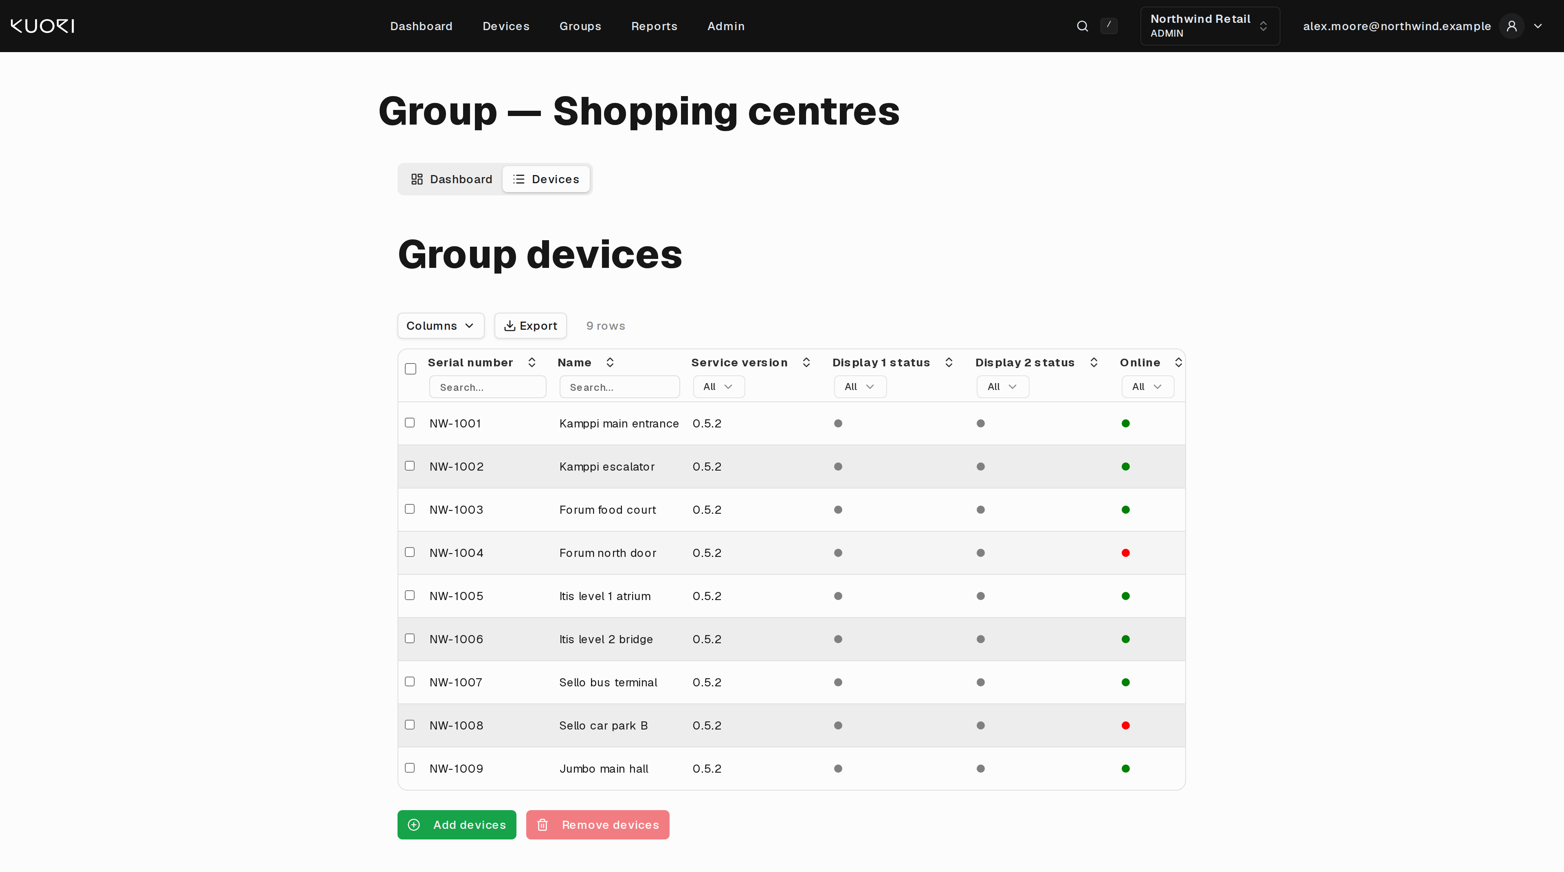1564x872 pixels.
Task: Open Groups in top navigation
Action: (580, 26)
